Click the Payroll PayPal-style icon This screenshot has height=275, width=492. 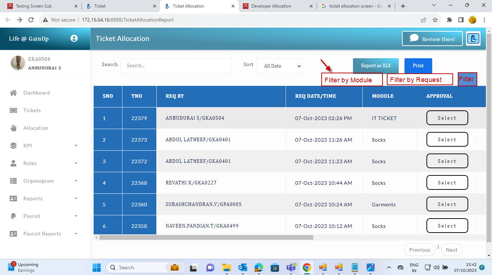13,216
